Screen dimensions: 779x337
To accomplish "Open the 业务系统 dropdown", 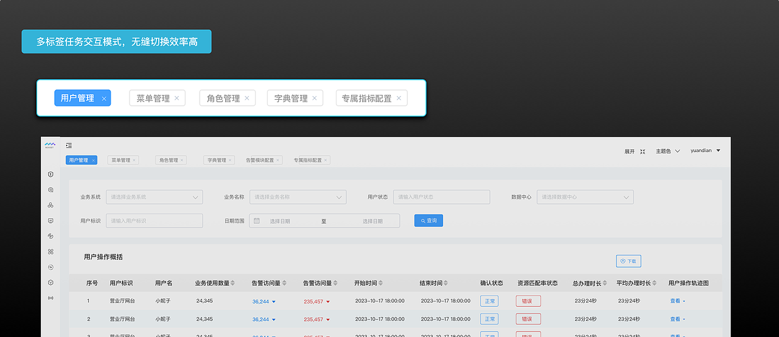I will point(155,197).
